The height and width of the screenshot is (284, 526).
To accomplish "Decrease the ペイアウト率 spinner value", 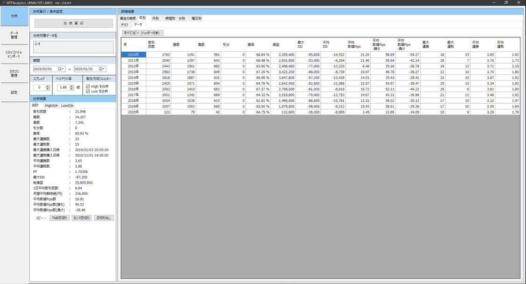I will click(x=72, y=89).
